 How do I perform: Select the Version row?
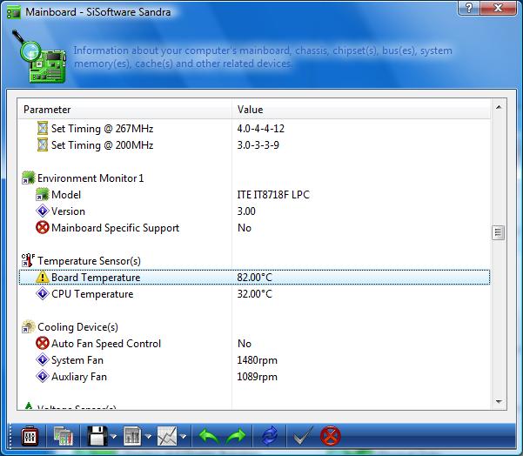tap(254, 211)
